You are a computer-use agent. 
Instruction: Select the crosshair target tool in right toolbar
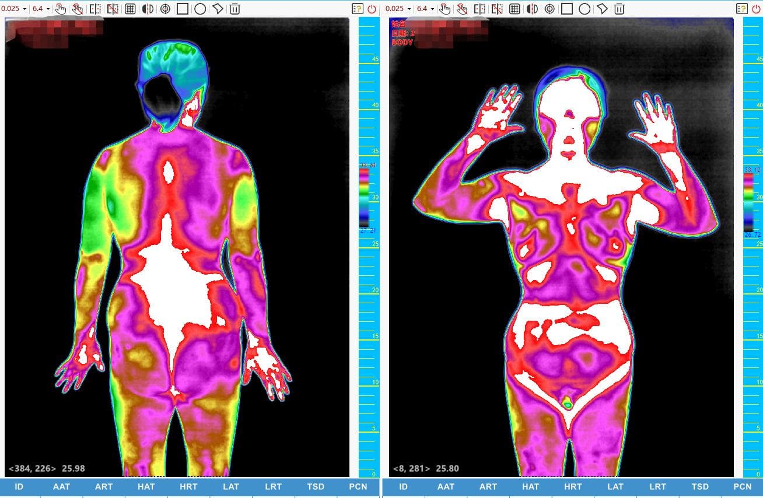click(550, 9)
